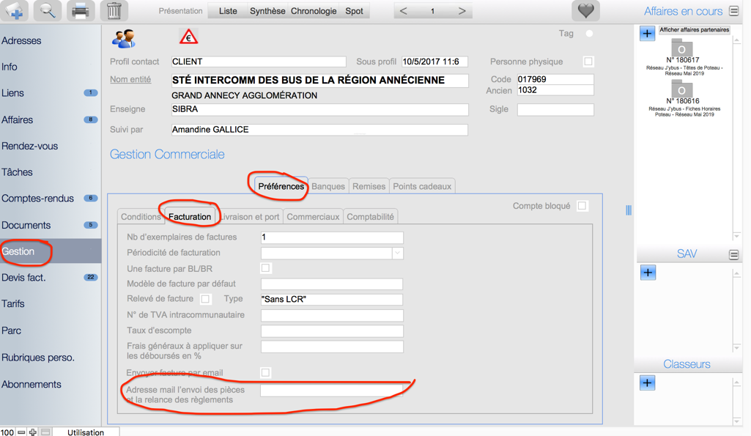Open the Affaires en cours panel menu

733,11
